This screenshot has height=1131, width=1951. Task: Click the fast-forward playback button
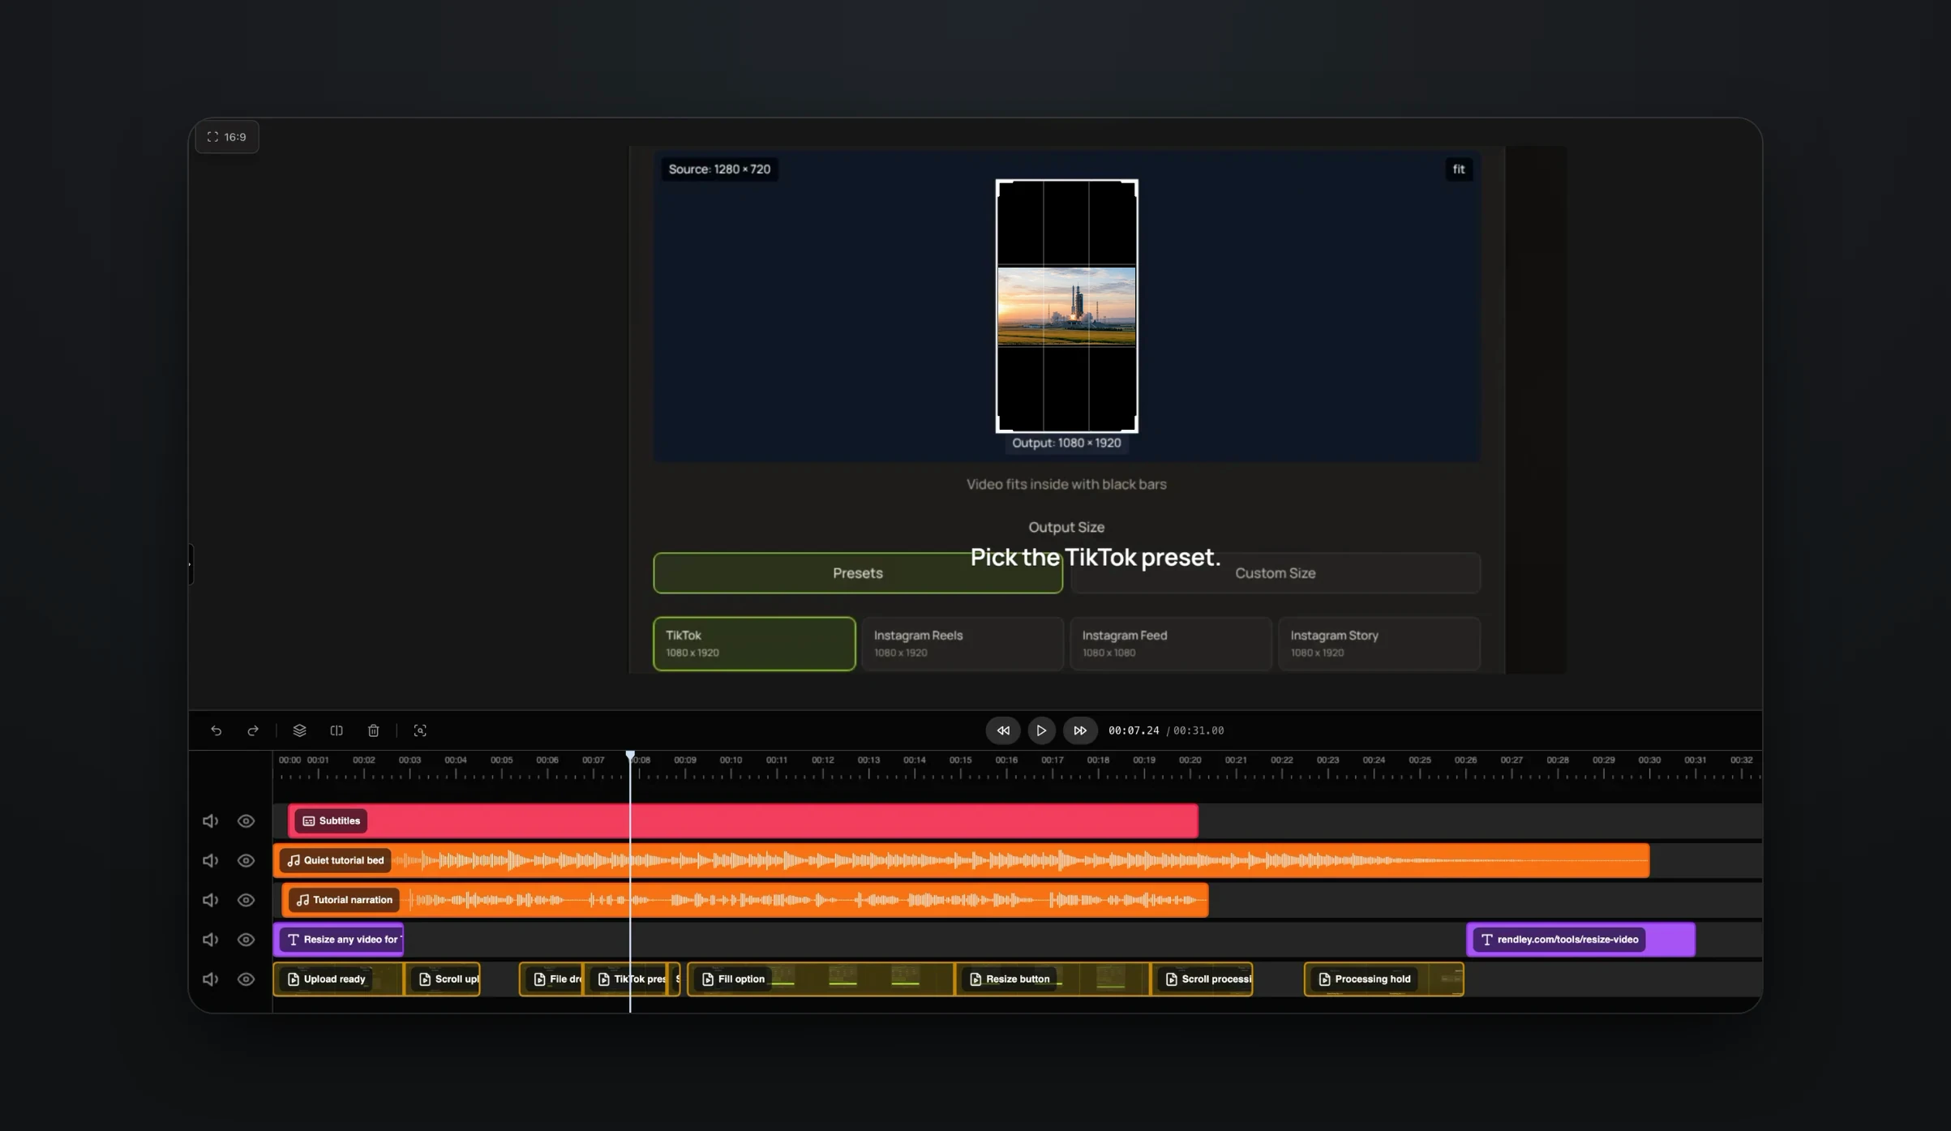point(1080,730)
